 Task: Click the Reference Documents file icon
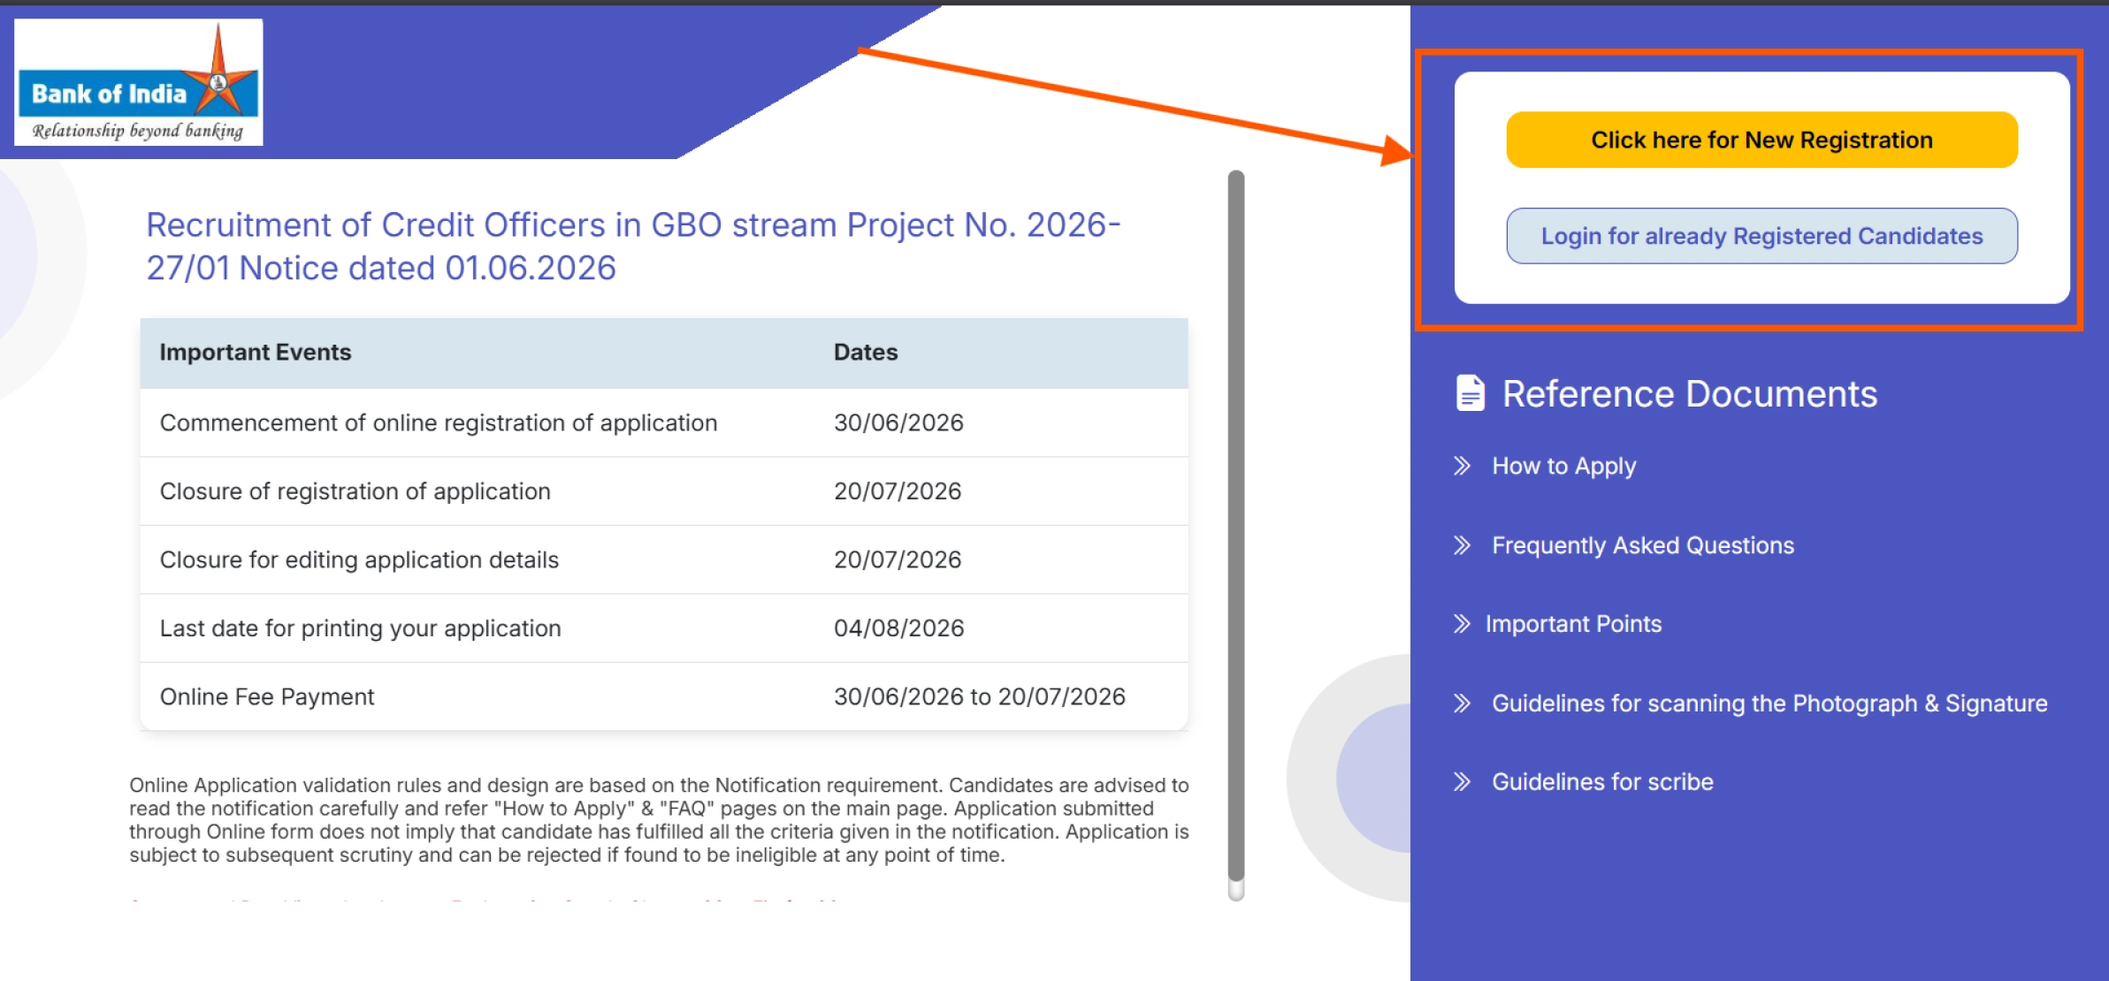(x=1470, y=393)
